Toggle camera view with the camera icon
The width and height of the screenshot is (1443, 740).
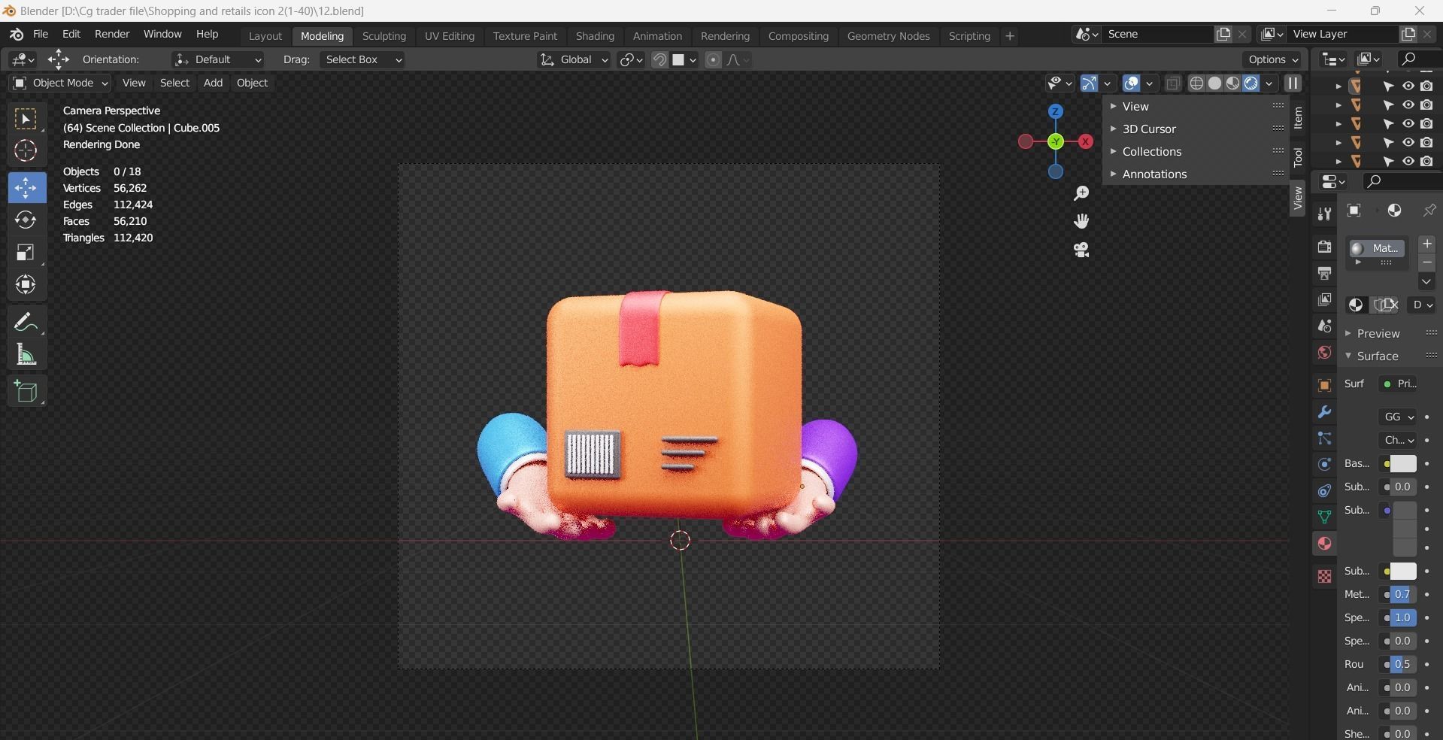pos(1081,250)
